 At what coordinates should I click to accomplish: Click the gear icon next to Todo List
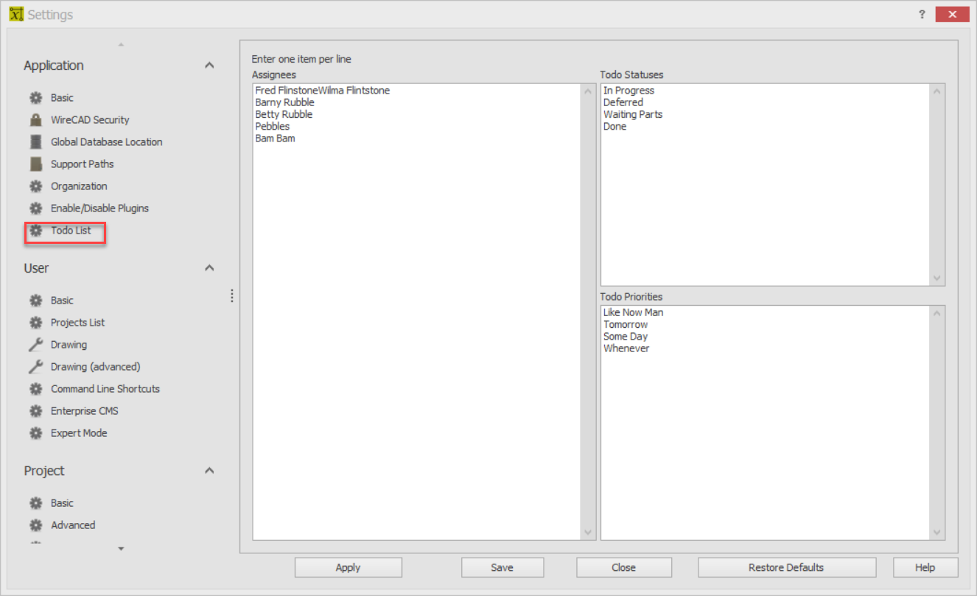[35, 230]
